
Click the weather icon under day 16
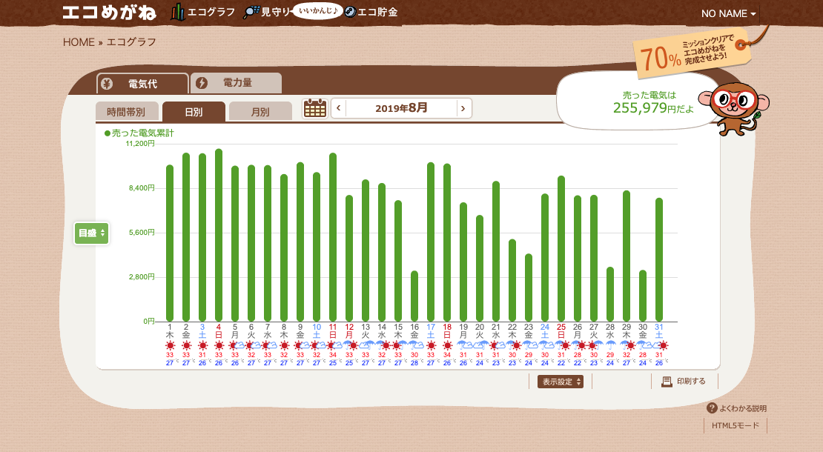coord(414,345)
